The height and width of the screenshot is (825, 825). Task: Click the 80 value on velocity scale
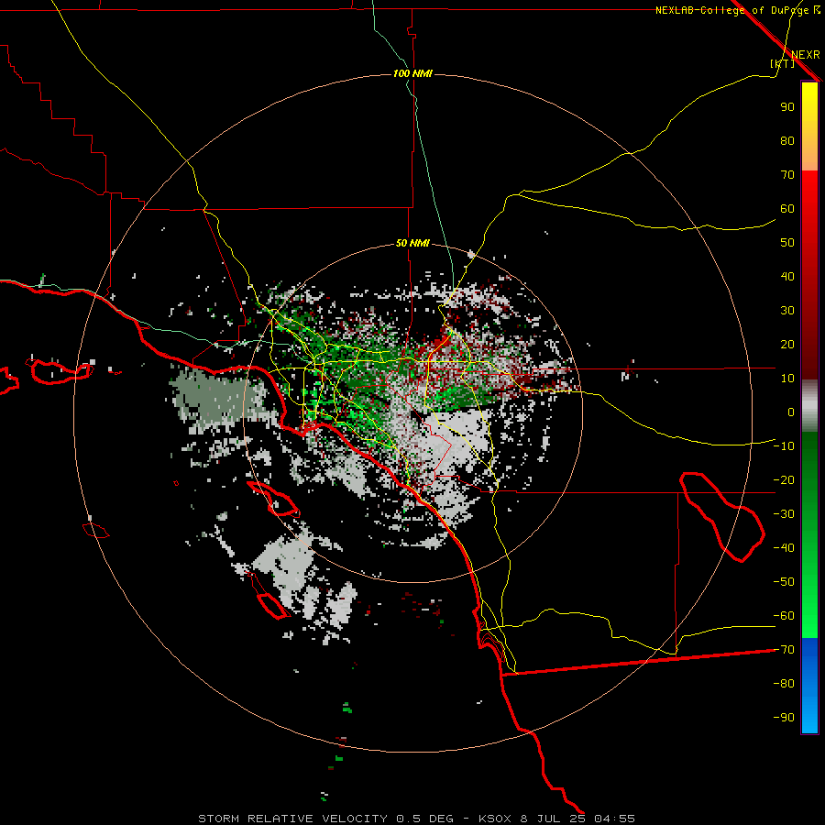click(787, 141)
